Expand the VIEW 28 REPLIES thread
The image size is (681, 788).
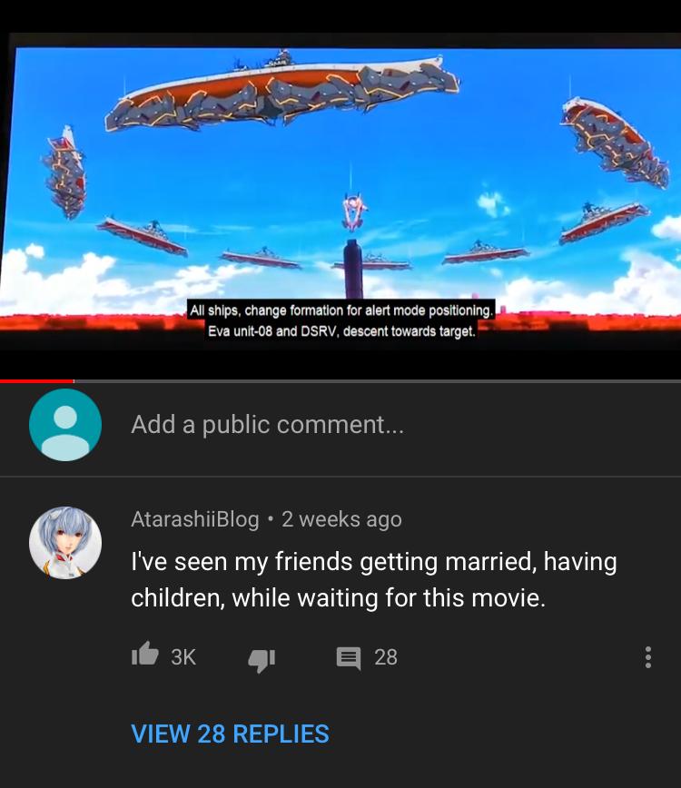tap(231, 734)
